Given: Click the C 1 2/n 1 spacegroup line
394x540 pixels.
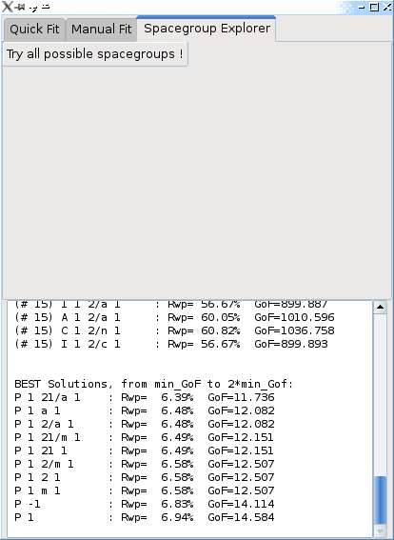Looking at the screenshot, I should click(174, 330).
